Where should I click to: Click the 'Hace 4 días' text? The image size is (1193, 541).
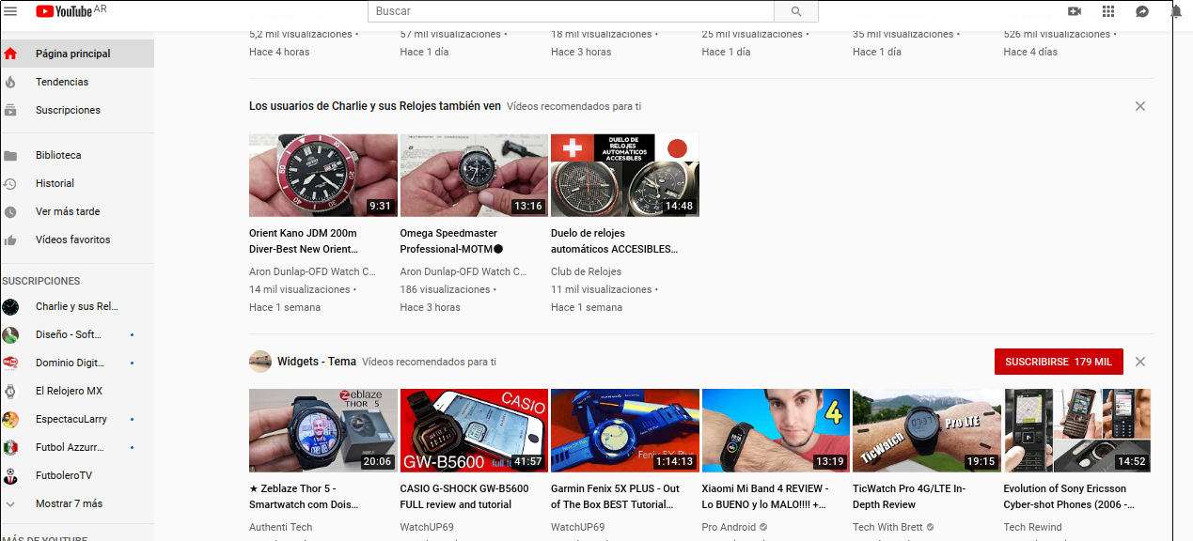[x=1030, y=52]
